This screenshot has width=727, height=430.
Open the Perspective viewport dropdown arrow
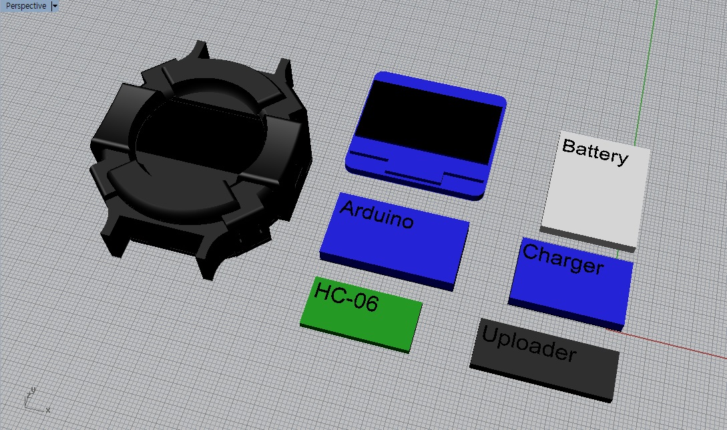(x=55, y=6)
